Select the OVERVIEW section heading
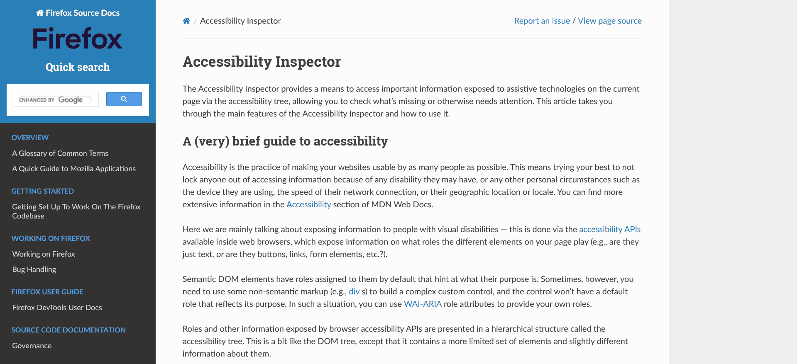The height and width of the screenshot is (364, 797). click(x=30, y=137)
